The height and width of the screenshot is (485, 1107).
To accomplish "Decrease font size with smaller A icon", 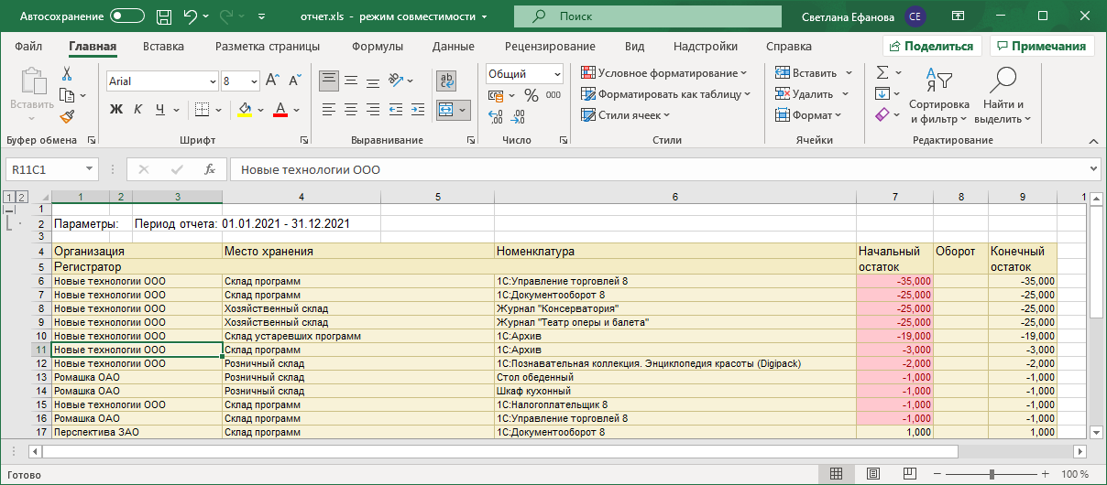I will tap(293, 81).
